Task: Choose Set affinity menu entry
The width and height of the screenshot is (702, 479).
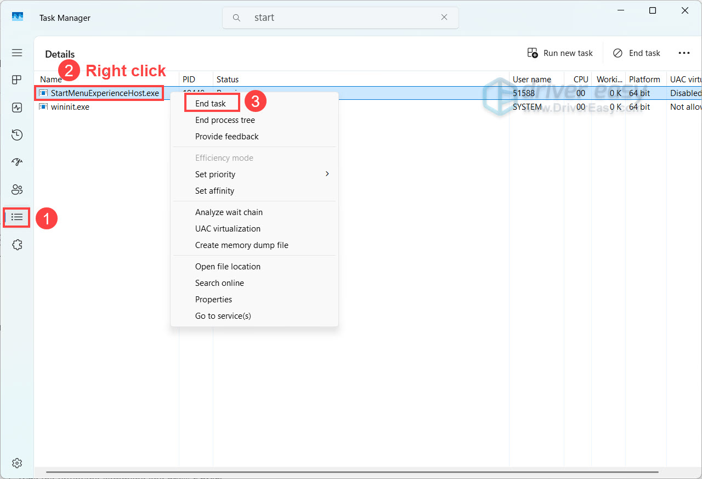Action: coord(214,191)
